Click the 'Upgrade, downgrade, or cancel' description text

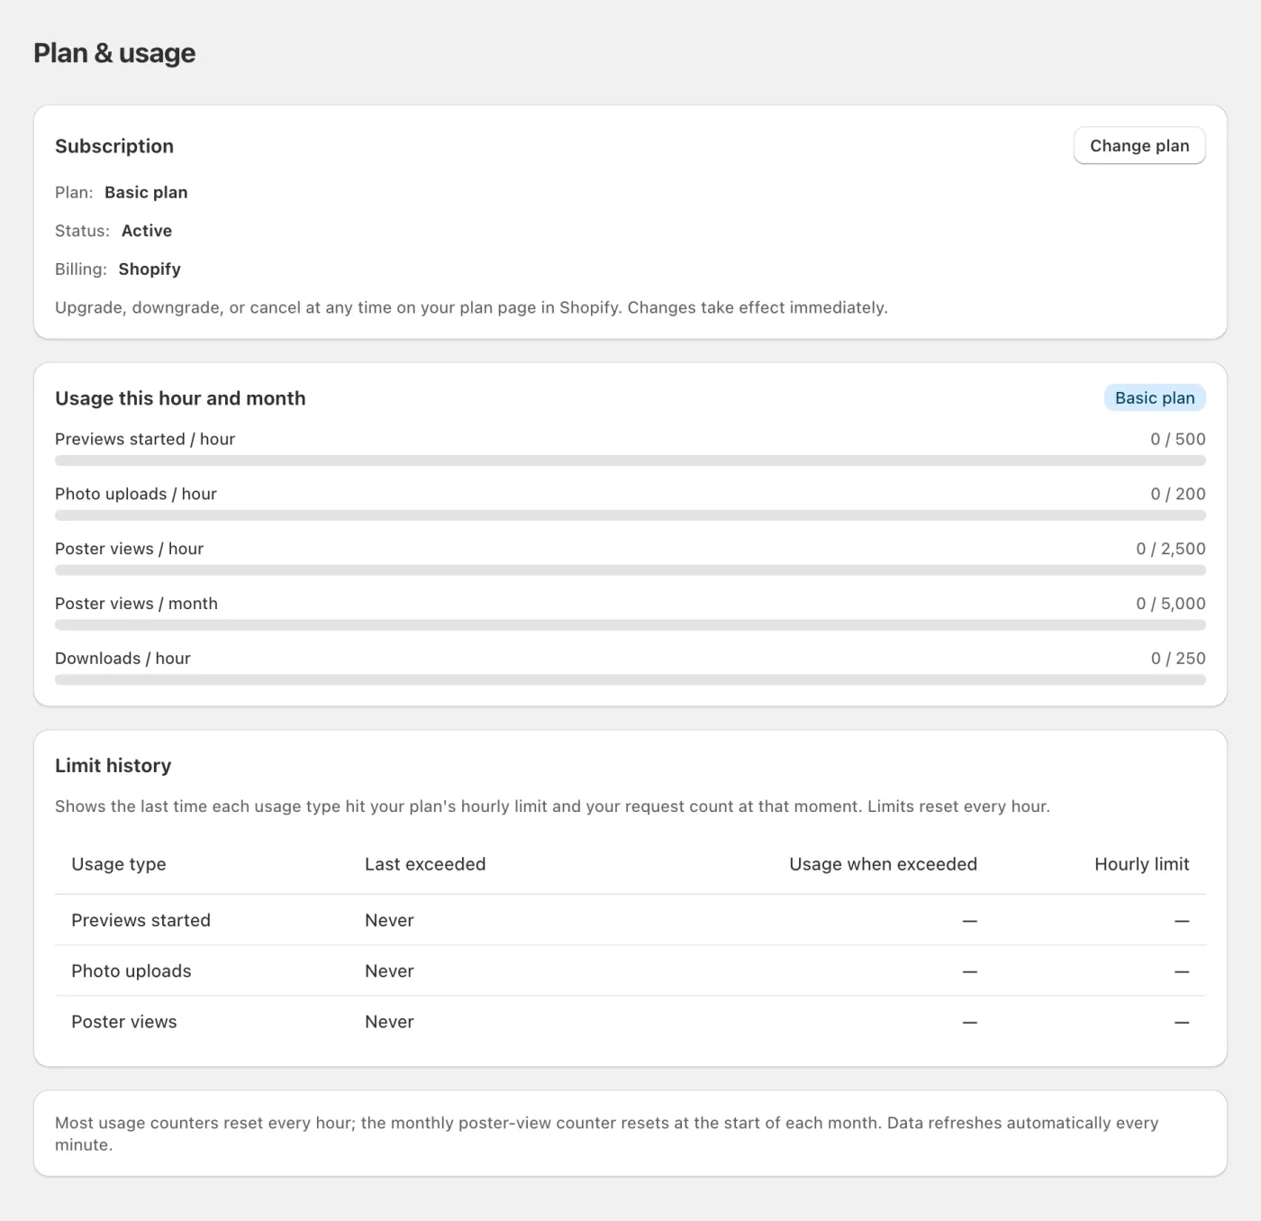click(471, 308)
